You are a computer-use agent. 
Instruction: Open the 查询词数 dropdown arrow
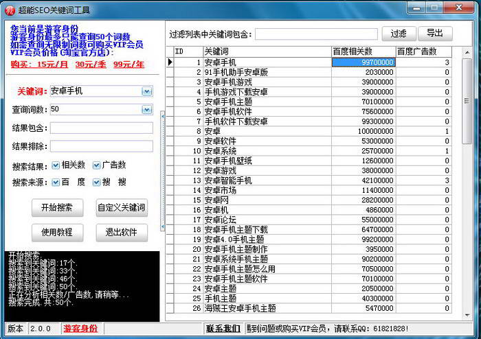(147, 110)
